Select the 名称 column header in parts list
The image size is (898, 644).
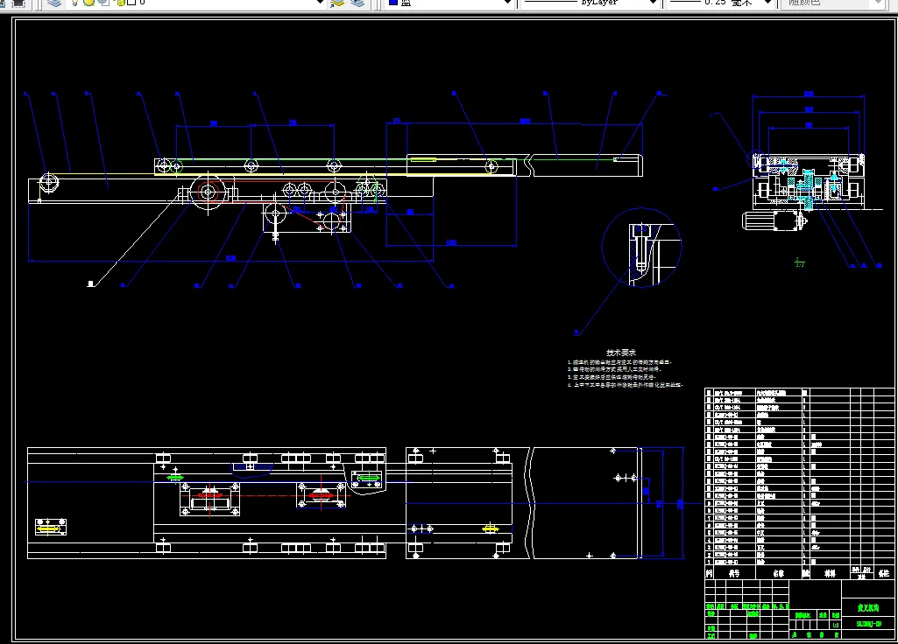click(778, 573)
